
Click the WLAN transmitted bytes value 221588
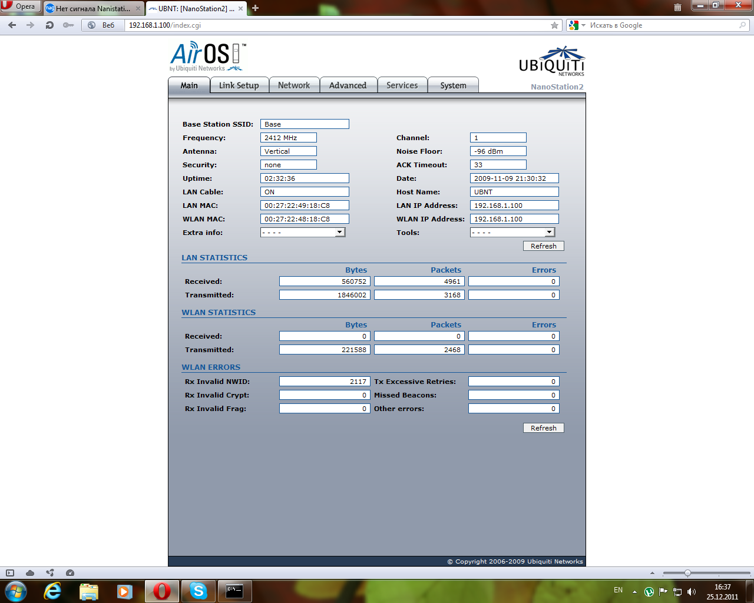(x=325, y=350)
